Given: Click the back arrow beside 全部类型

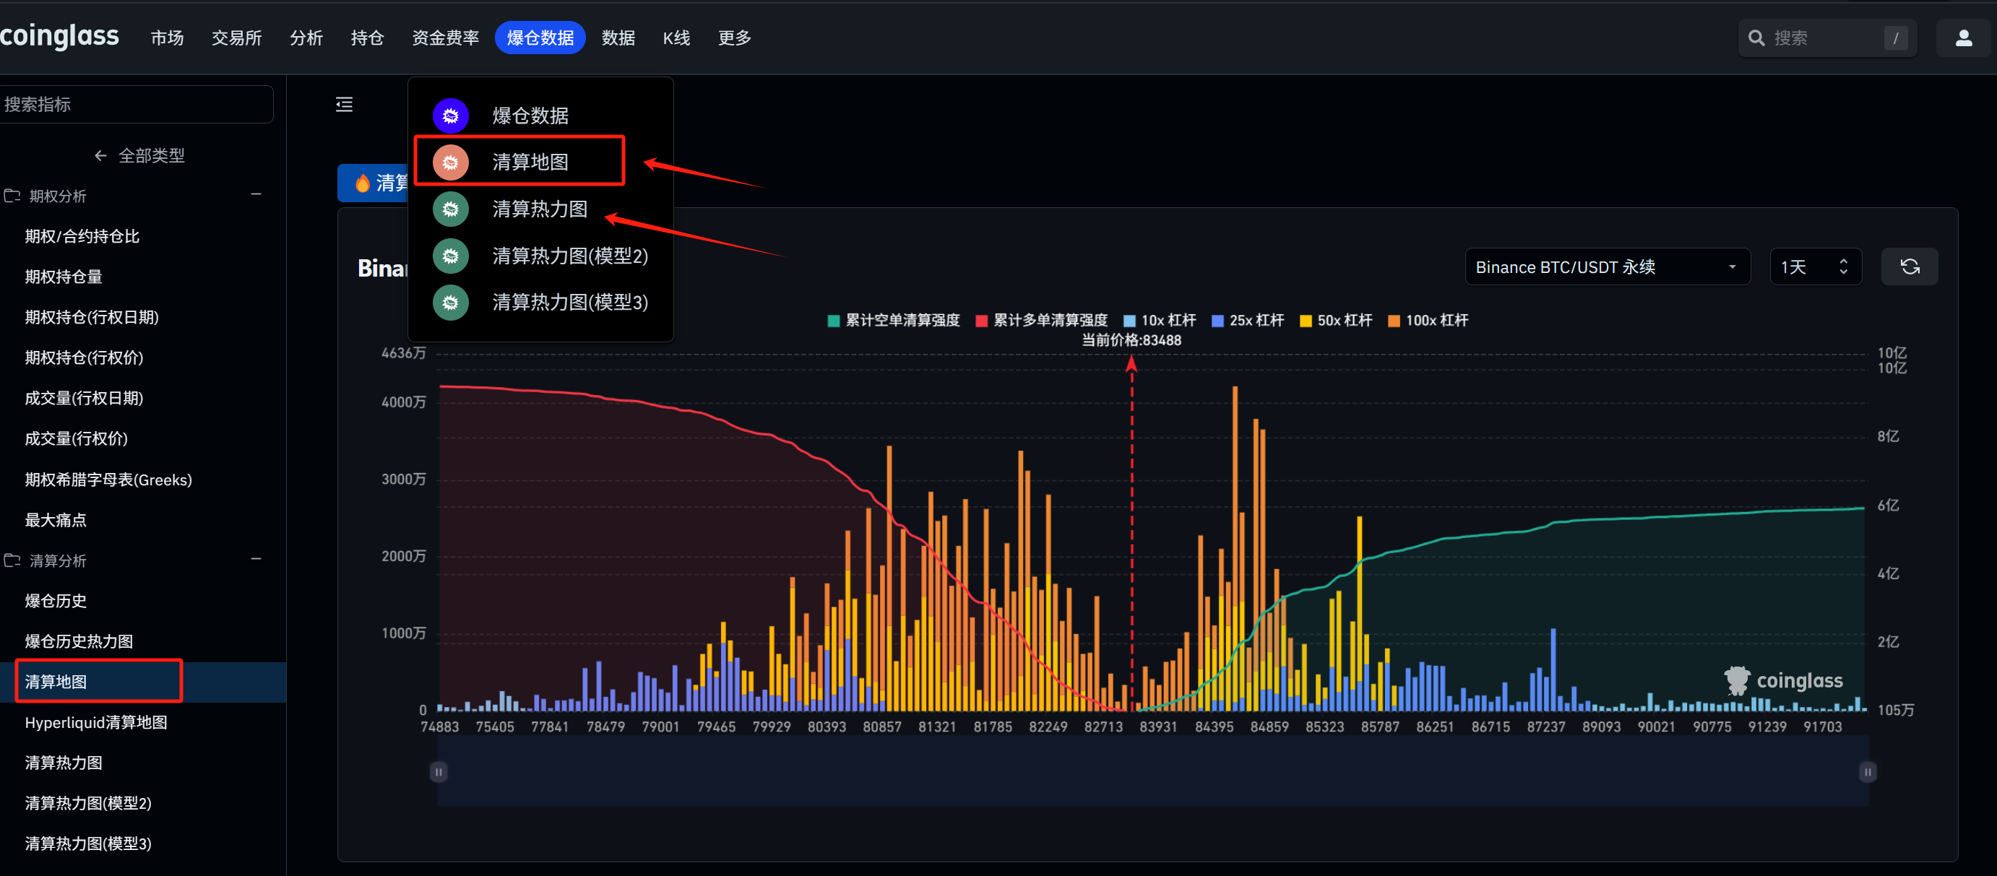Looking at the screenshot, I should tap(100, 155).
